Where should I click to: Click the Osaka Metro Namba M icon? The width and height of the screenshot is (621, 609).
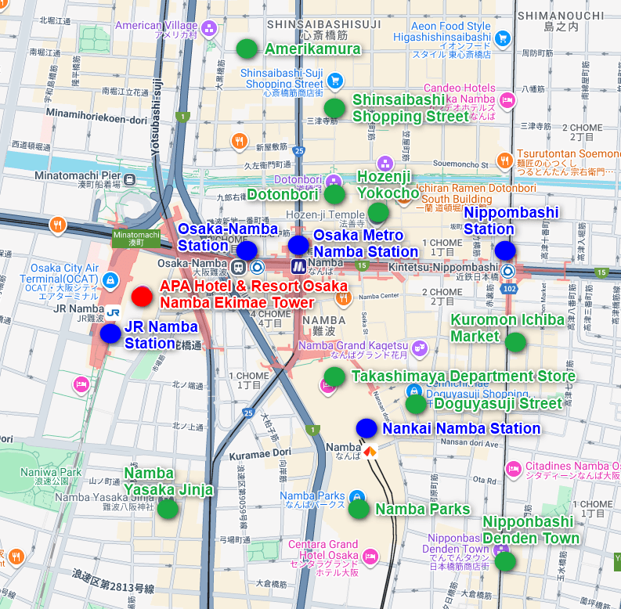298,266
